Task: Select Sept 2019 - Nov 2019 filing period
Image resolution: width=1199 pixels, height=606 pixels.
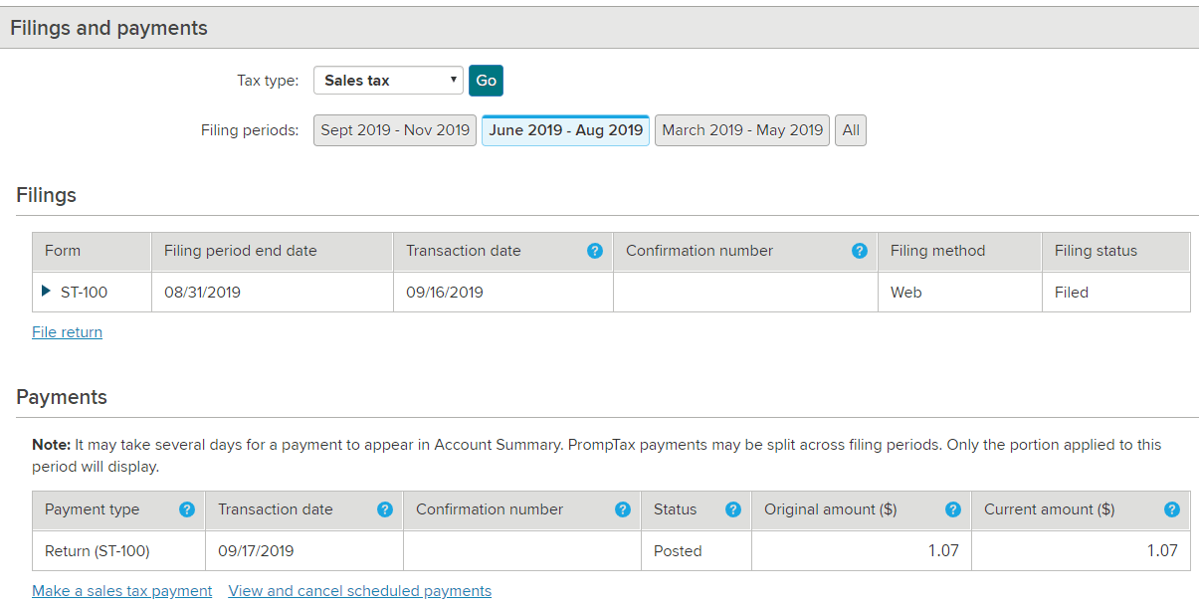Action: click(x=395, y=130)
